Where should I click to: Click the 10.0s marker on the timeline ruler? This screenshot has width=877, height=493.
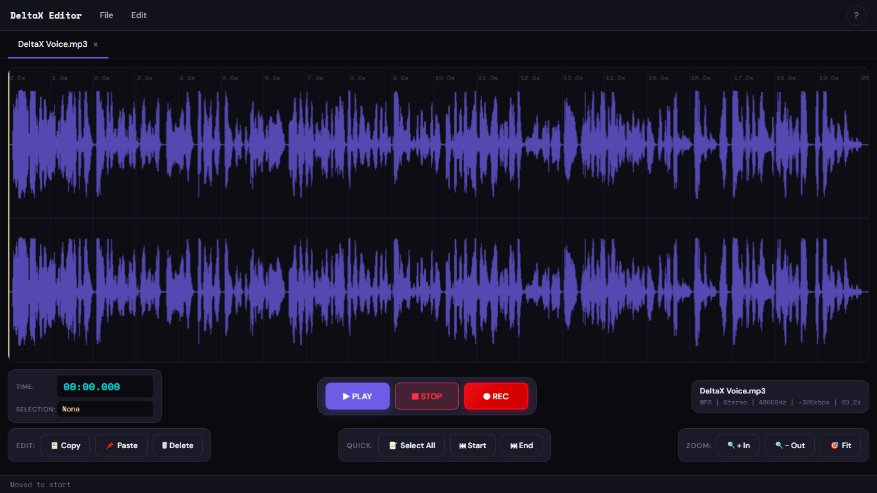coord(444,78)
